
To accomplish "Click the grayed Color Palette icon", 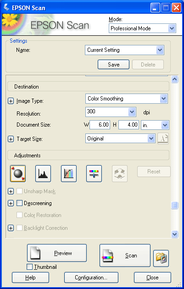I will click(x=120, y=173).
